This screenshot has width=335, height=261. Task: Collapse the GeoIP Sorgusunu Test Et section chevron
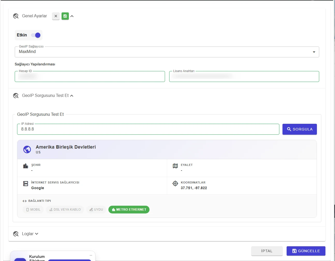click(x=72, y=96)
